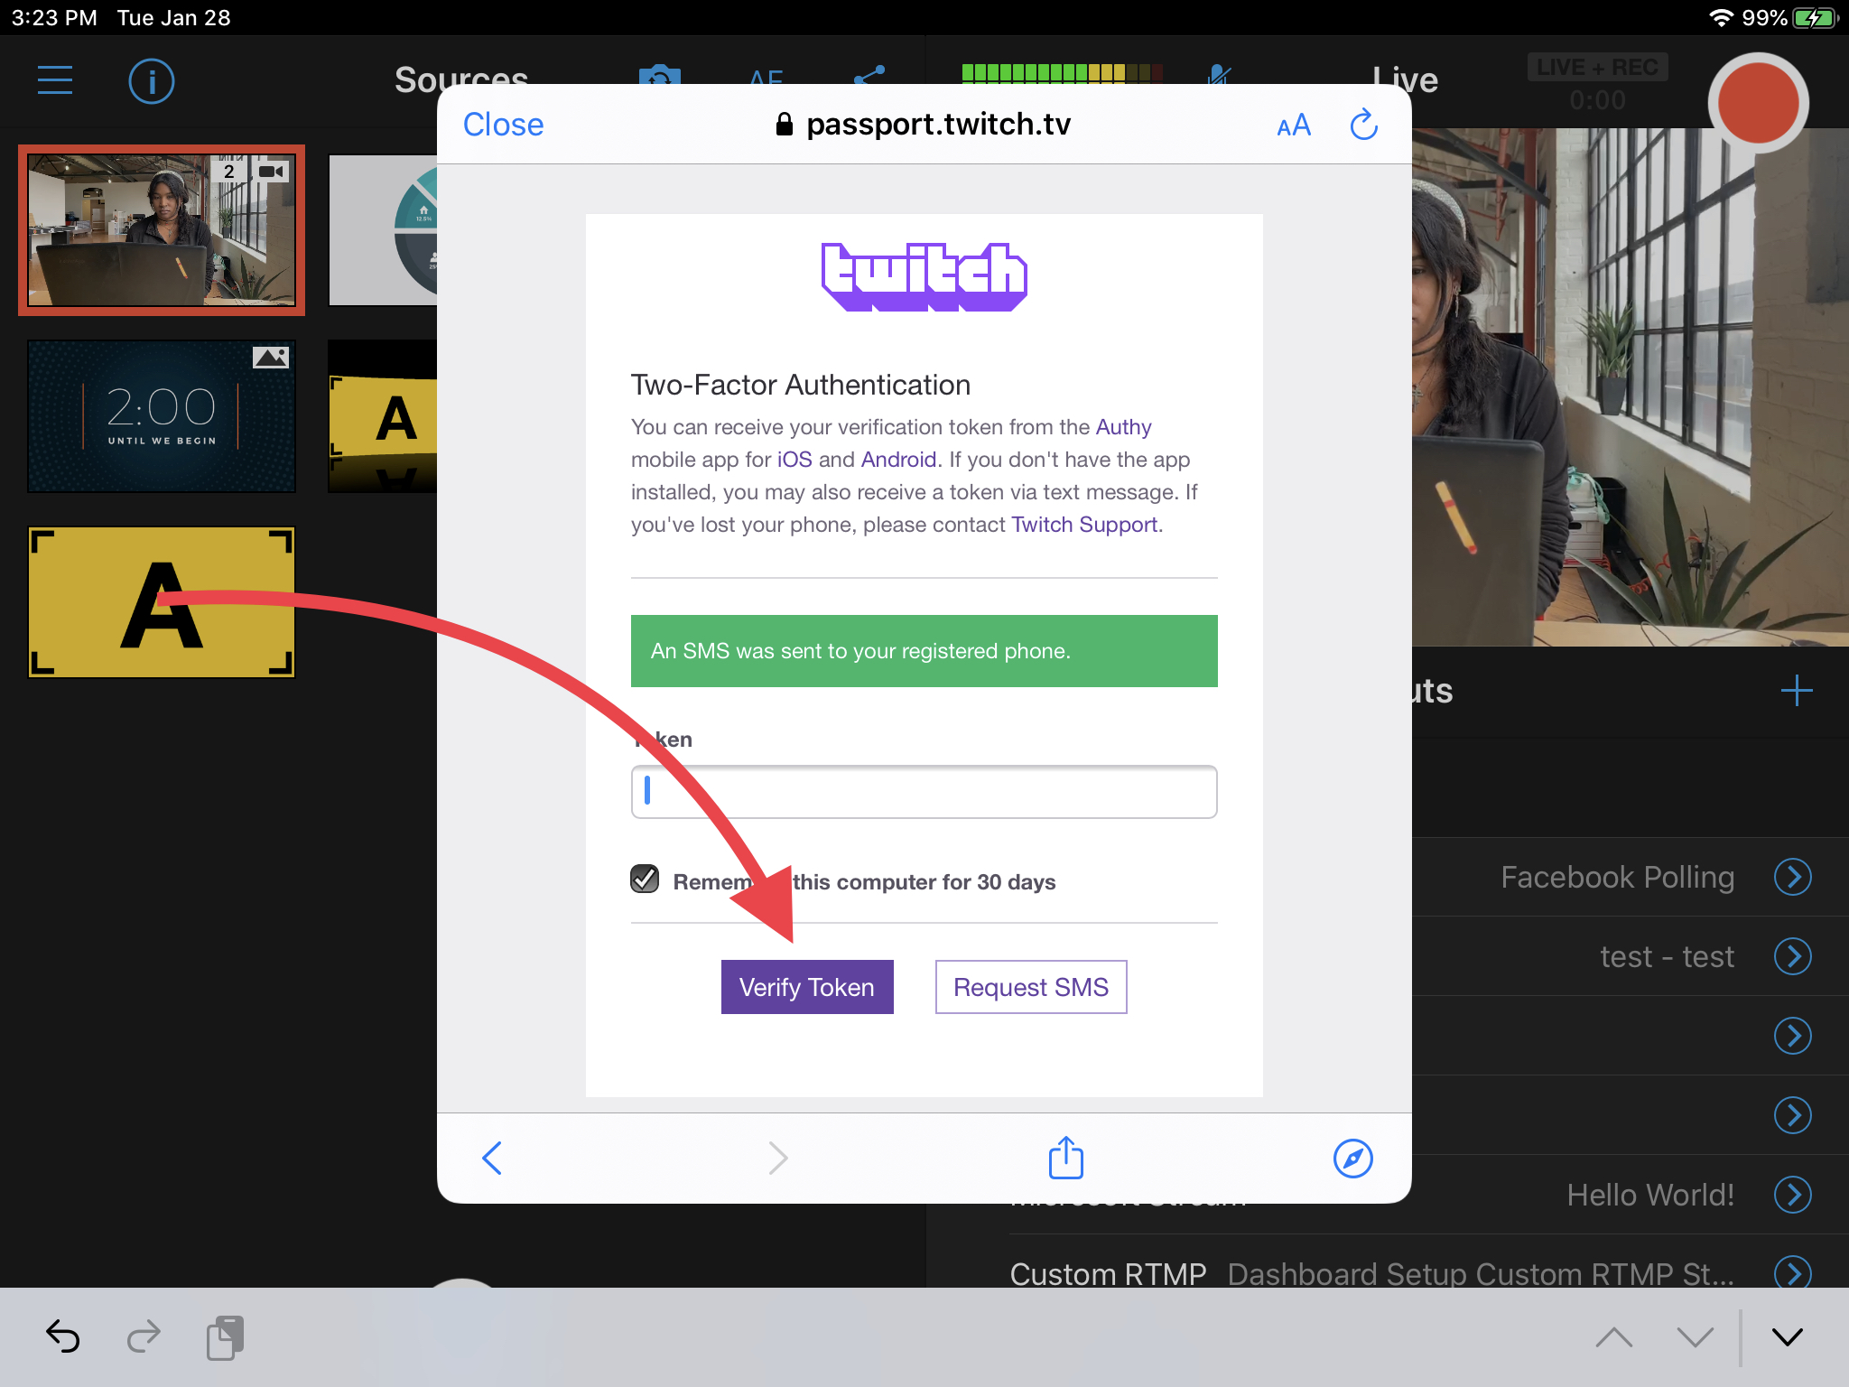This screenshot has width=1849, height=1387.
Task: Select the full yellow A title thumbnail
Action: pyautogui.click(x=162, y=602)
